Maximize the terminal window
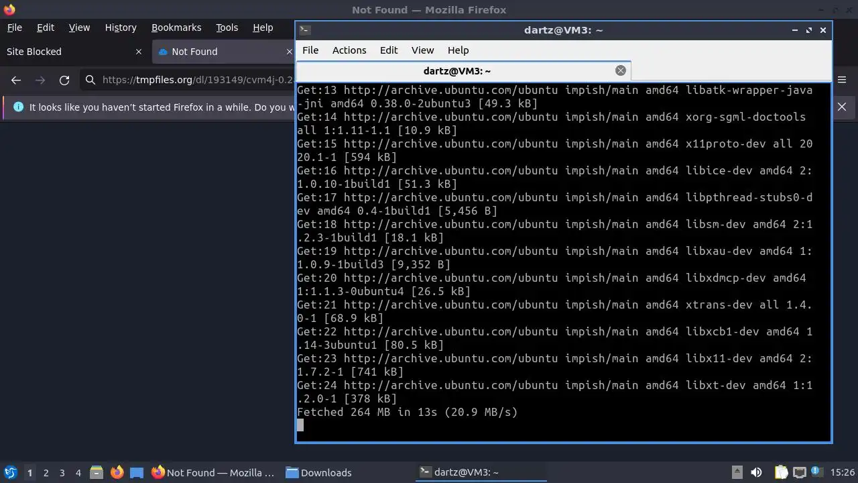 pyautogui.click(x=809, y=30)
